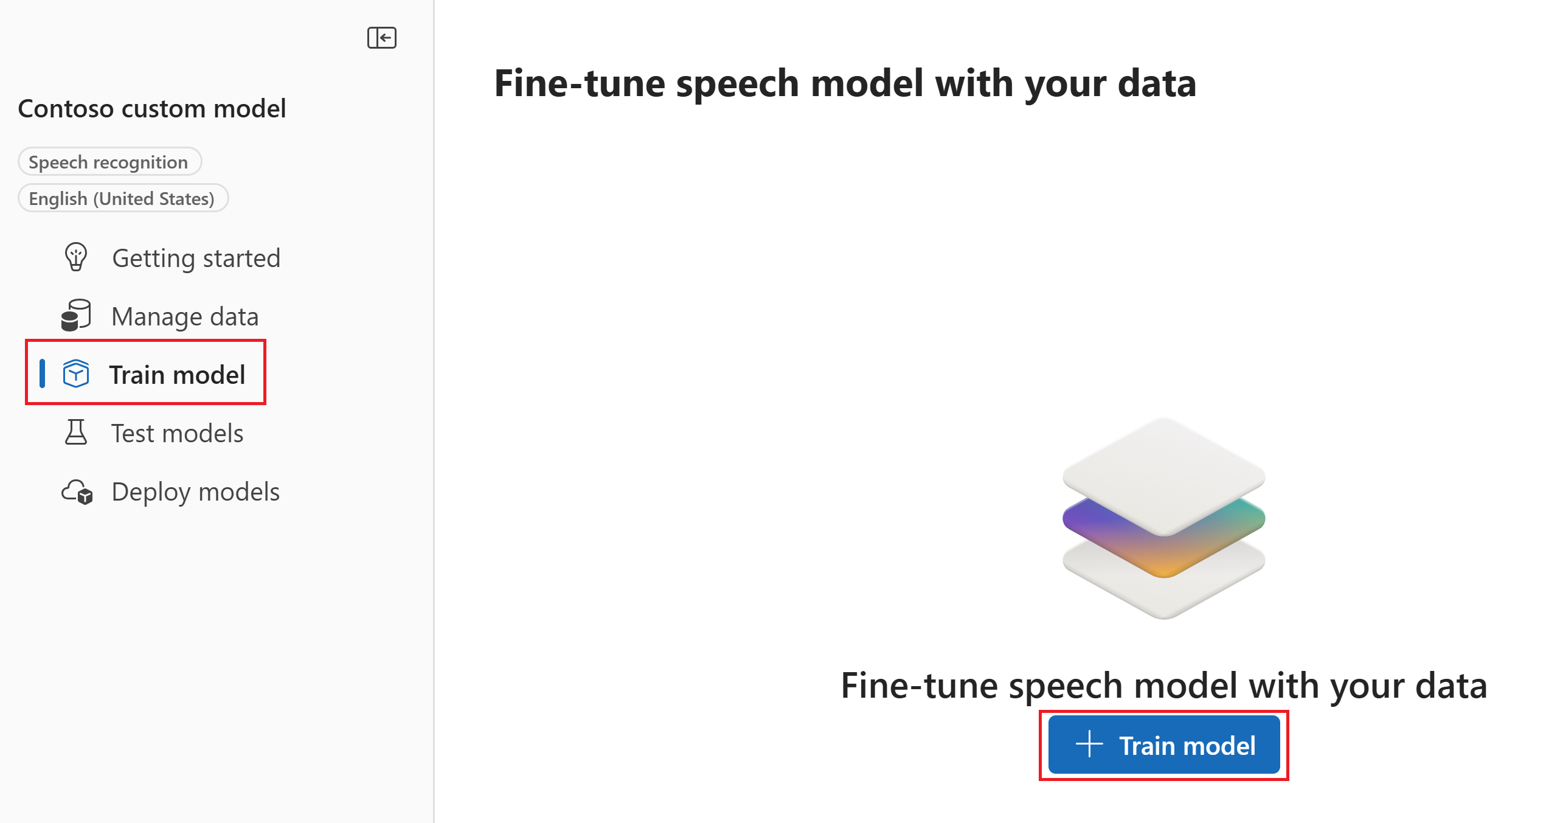Click the English (United States) tag

[x=123, y=198]
